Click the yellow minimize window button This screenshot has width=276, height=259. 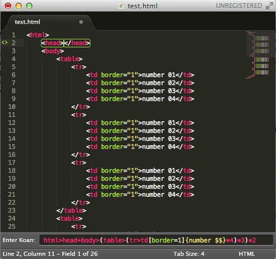coord(19,6)
